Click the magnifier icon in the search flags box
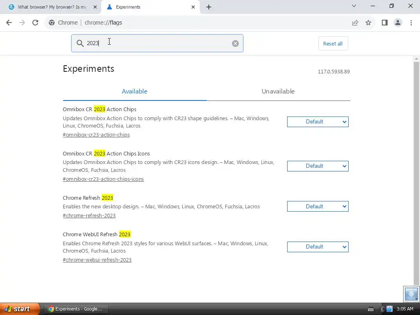The image size is (420, 315). pos(80,43)
